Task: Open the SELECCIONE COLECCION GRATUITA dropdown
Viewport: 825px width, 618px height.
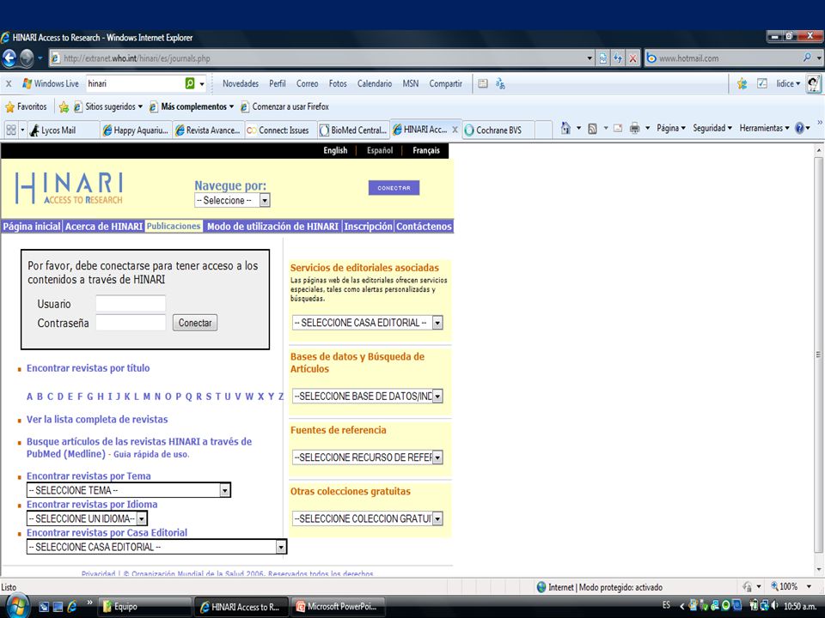Action: pyautogui.click(x=367, y=518)
